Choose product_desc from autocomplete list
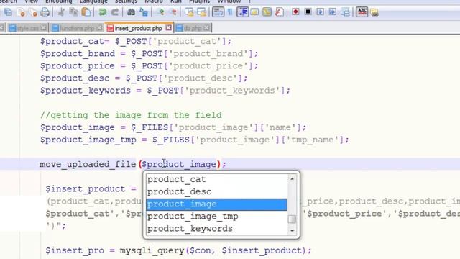Image resolution: width=460 pixels, height=259 pixels. point(217,192)
